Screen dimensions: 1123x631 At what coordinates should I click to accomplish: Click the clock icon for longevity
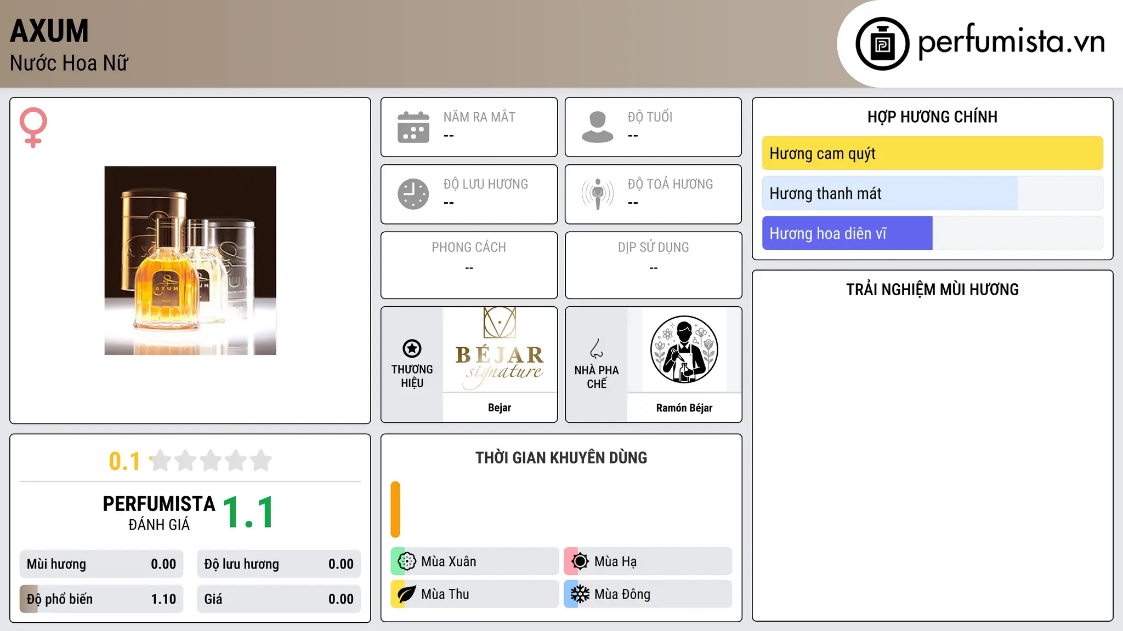tap(413, 194)
